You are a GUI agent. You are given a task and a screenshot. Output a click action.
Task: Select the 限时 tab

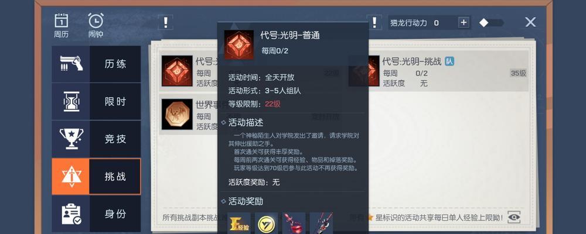click(x=97, y=102)
